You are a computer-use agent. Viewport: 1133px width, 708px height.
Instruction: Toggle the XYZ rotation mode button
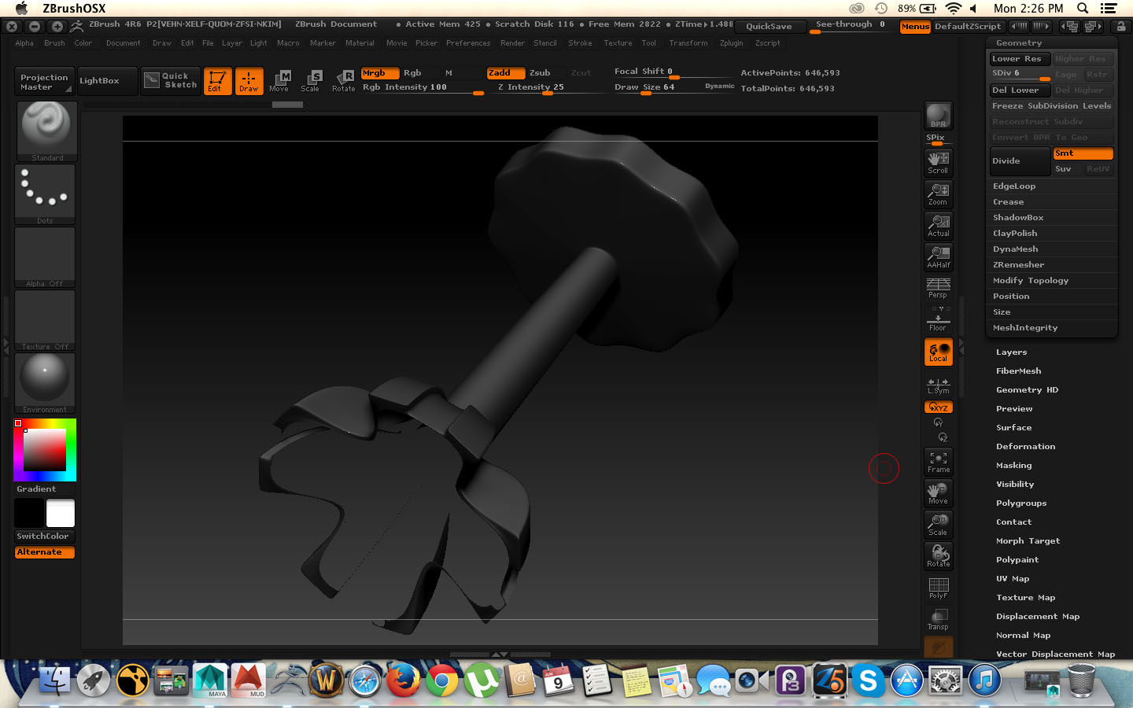(938, 407)
